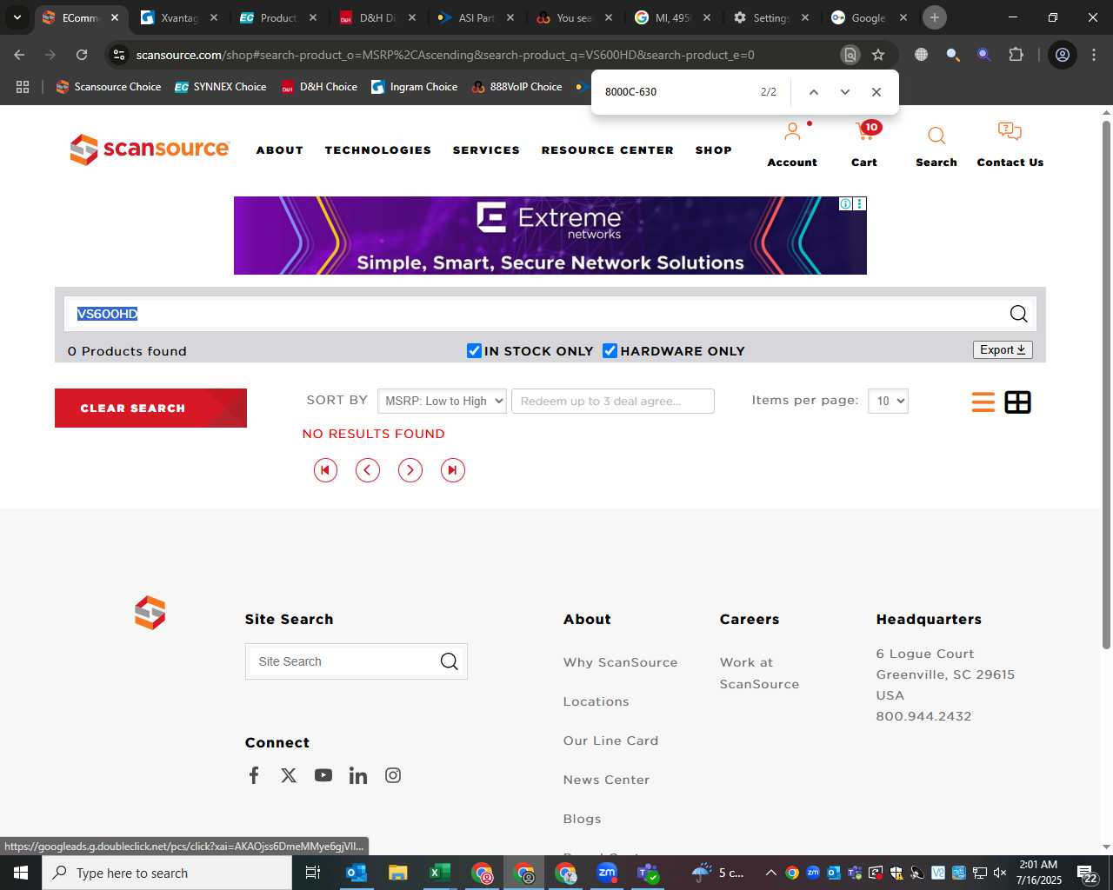The height and width of the screenshot is (890, 1113).
Task: Open Excel from the taskbar
Action: tap(439, 873)
